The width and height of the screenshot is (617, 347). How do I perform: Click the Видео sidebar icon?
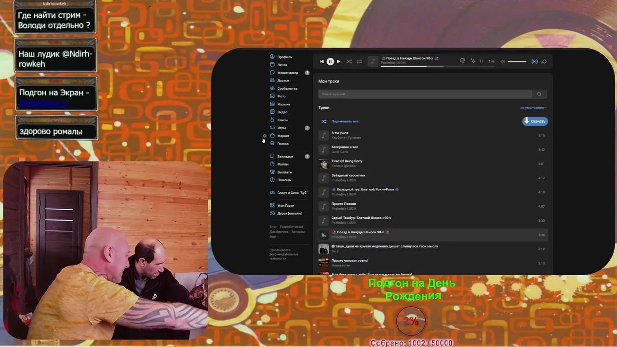click(272, 112)
